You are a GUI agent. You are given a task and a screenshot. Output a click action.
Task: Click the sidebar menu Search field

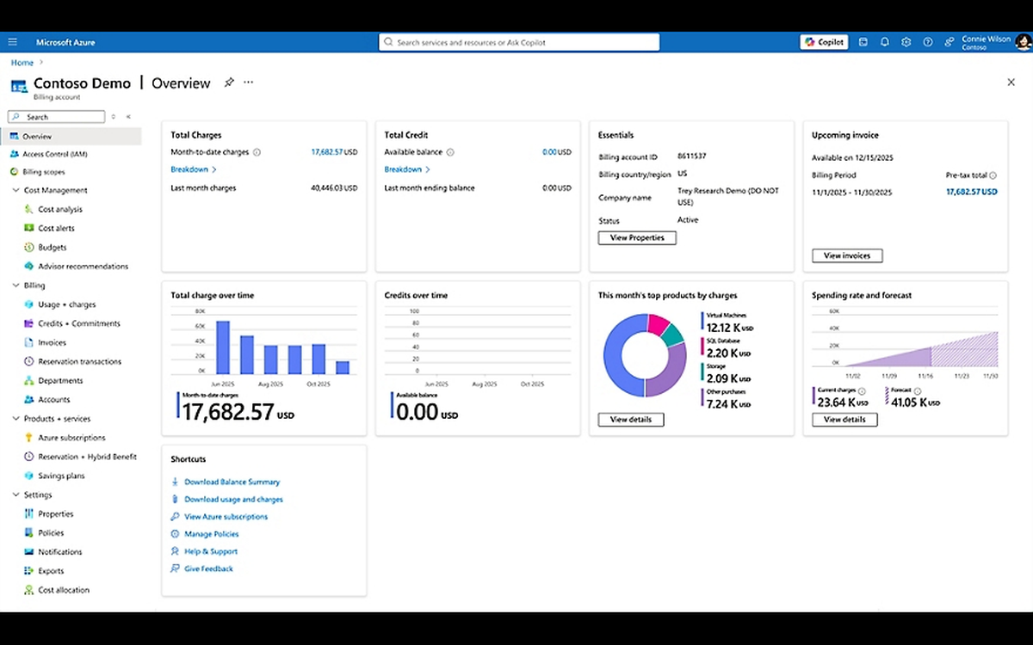pyautogui.click(x=57, y=116)
